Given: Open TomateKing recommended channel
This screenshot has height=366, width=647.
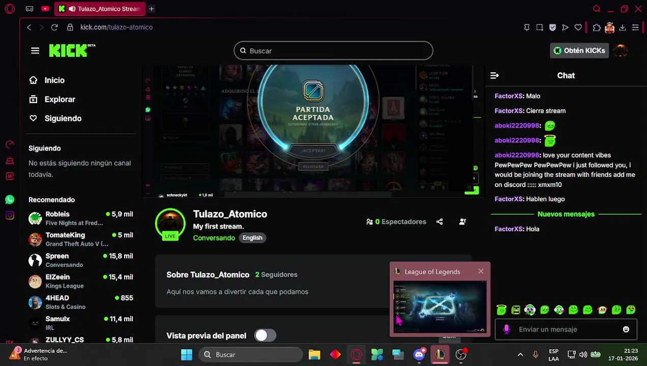Looking at the screenshot, I should [x=81, y=239].
